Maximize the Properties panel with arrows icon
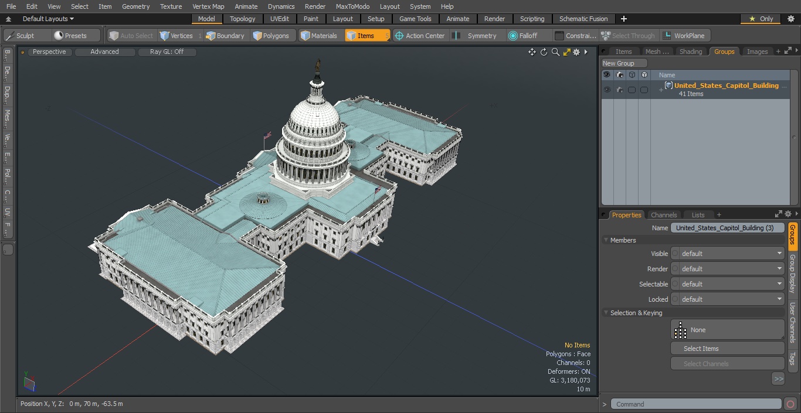Image resolution: width=801 pixels, height=413 pixels. [x=779, y=214]
